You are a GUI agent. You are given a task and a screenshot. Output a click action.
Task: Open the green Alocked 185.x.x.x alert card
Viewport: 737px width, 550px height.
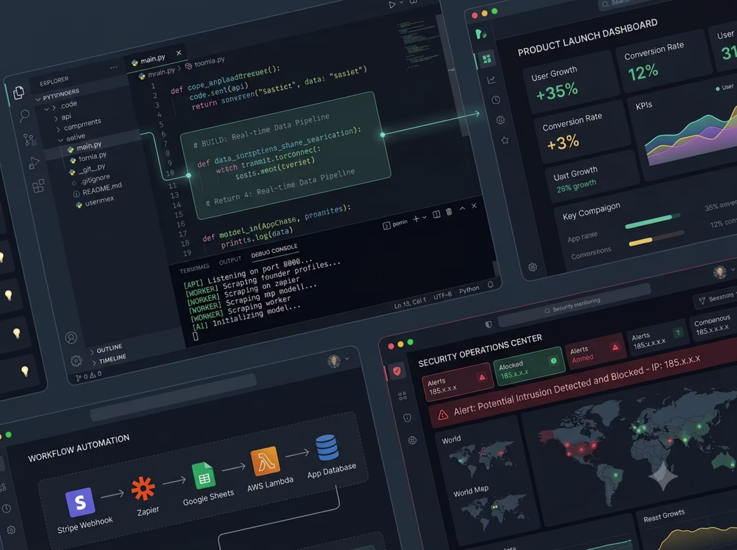pyautogui.click(x=529, y=367)
